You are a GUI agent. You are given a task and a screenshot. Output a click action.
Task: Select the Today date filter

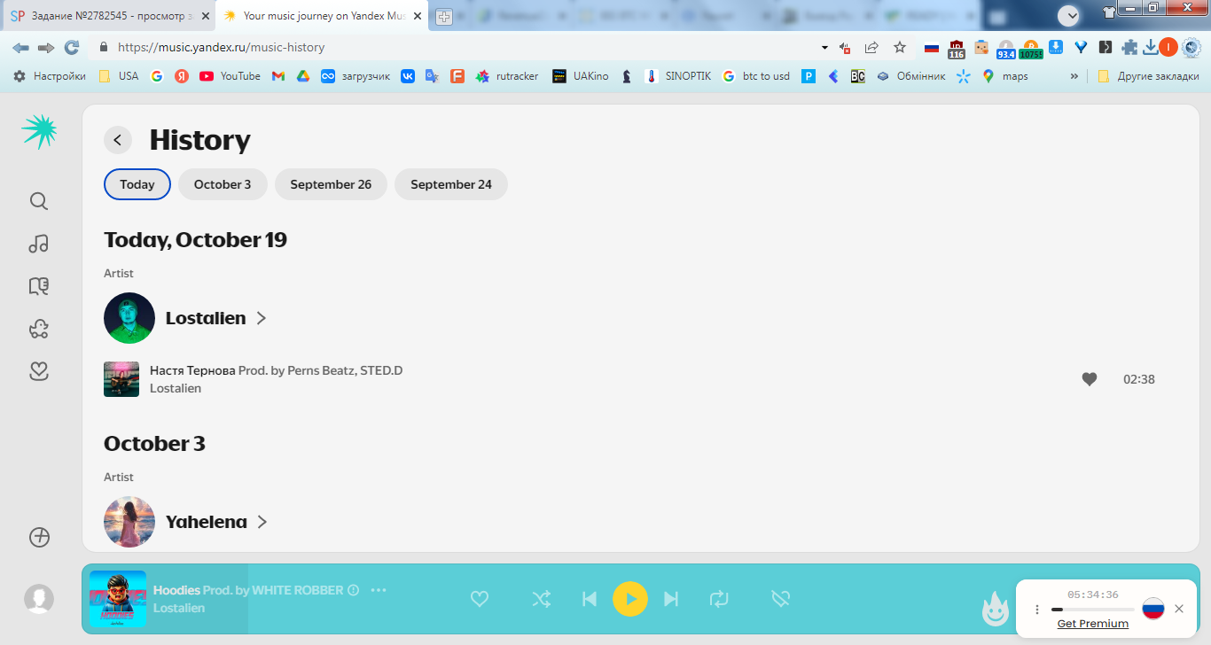click(137, 184)
